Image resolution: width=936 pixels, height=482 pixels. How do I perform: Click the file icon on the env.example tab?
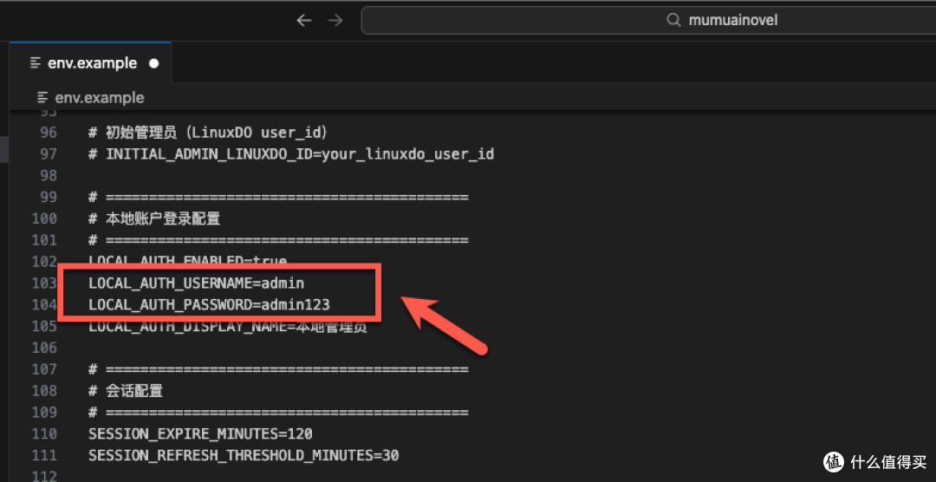click(36, 63)
